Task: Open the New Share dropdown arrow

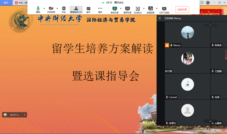Action: pyautogui.click(x=121, y=9)
